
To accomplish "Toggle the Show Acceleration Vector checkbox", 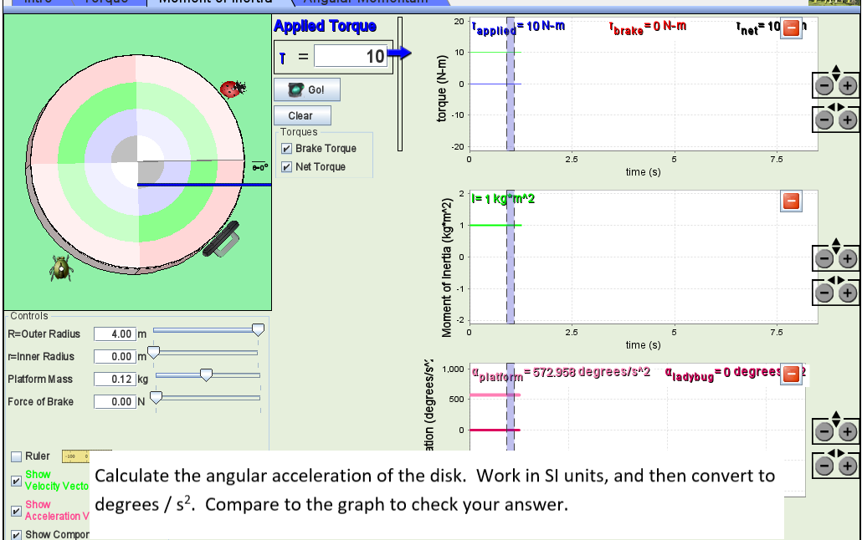I will pos(17,511).
